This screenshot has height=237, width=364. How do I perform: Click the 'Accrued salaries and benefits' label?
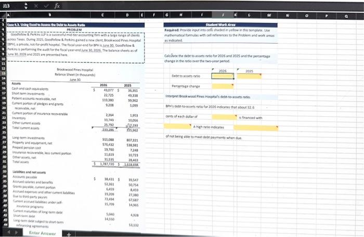click(33, 182)
